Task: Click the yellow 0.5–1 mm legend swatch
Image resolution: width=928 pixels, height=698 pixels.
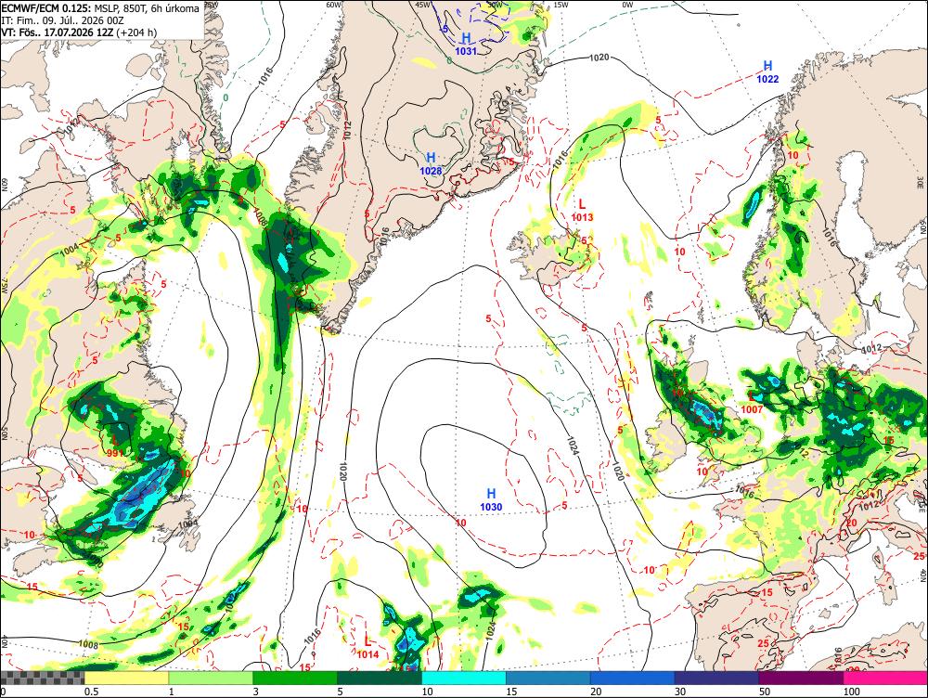Action: pyautogui.click(x=126, y=678)
